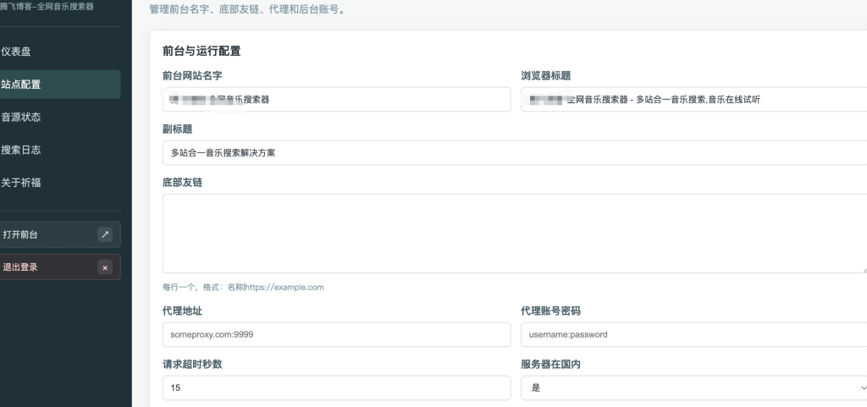Click the arrow icon on 打开前台
This screenshot has width=867, height=407.
[x=105, y=234]
